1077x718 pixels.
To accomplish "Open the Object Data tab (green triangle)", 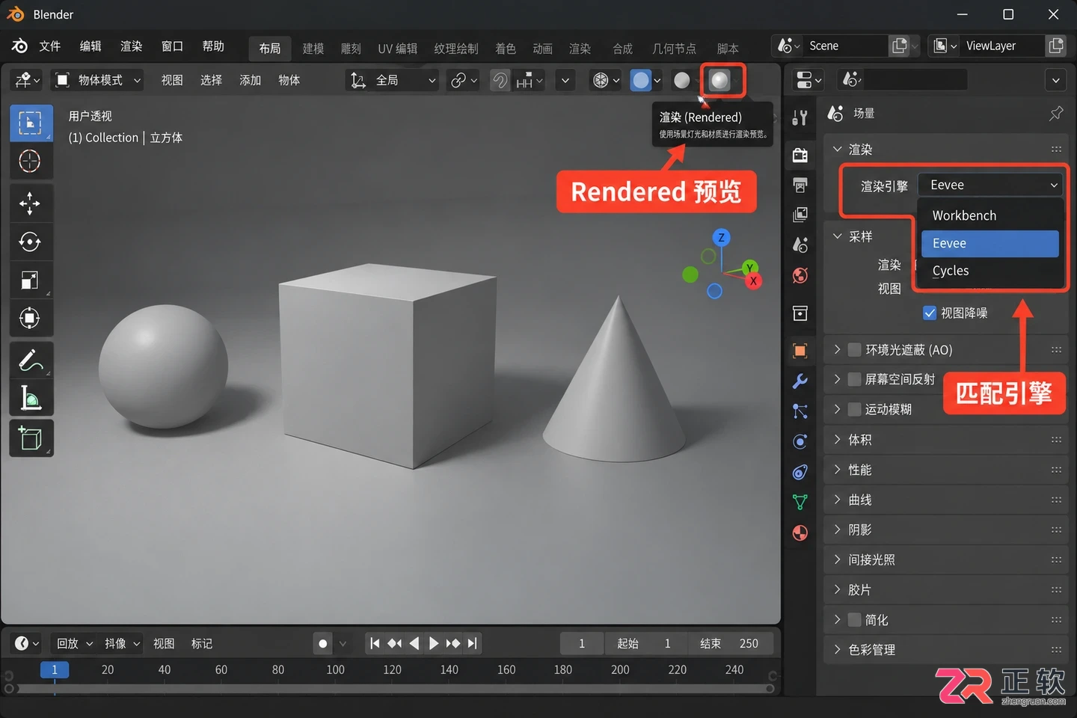I will pos(800,502).
